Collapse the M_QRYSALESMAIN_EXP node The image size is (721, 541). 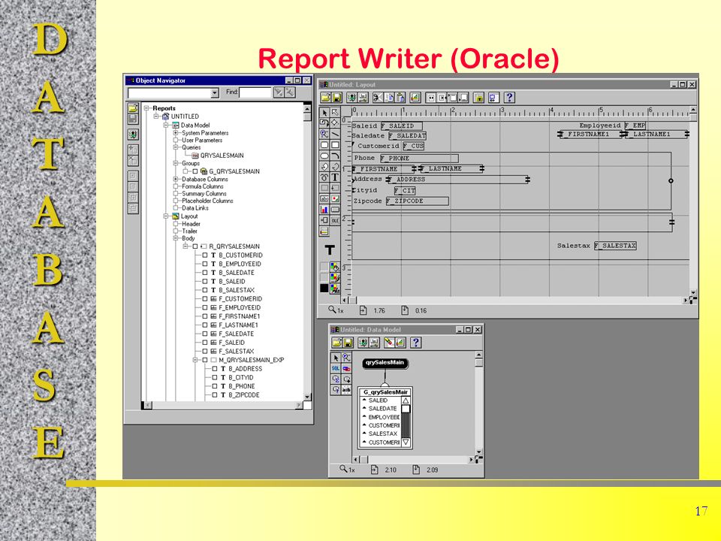tap(195, 360)
